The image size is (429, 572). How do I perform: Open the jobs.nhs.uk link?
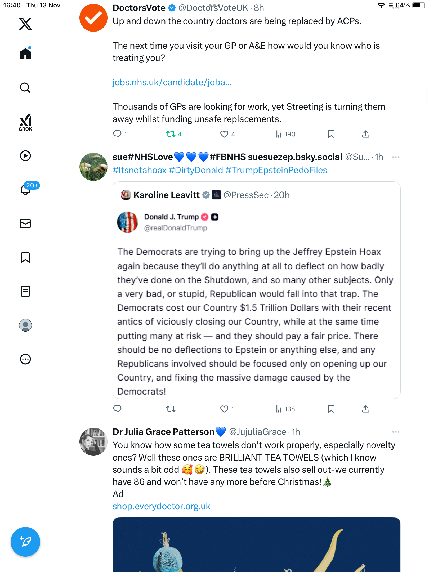[x=172, y=82]
